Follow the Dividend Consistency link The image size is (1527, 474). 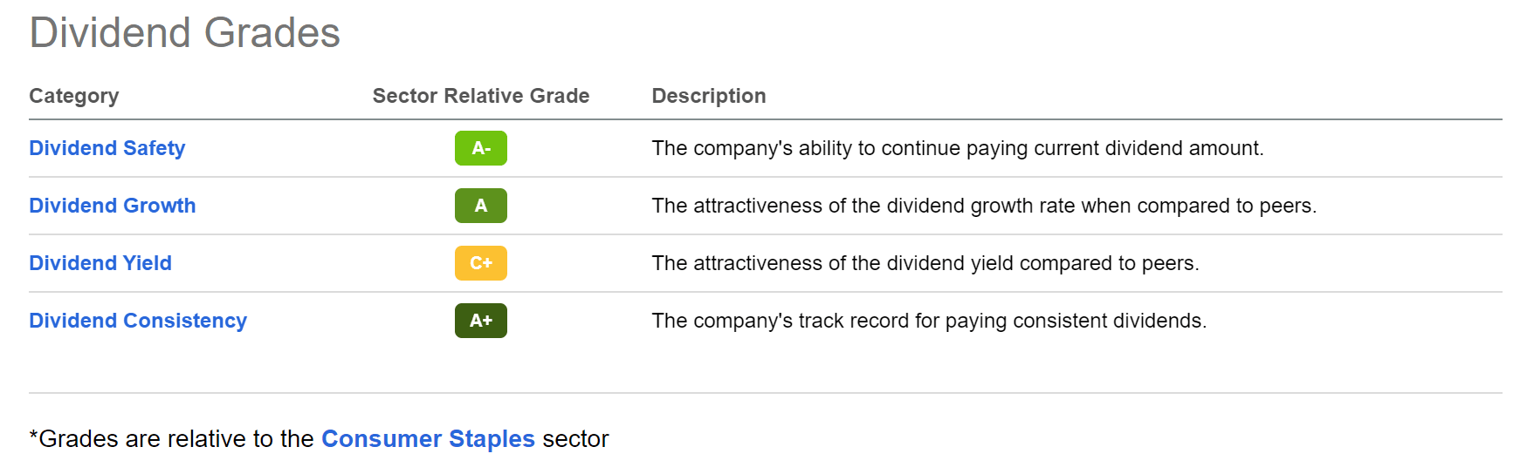coord(138,321)
